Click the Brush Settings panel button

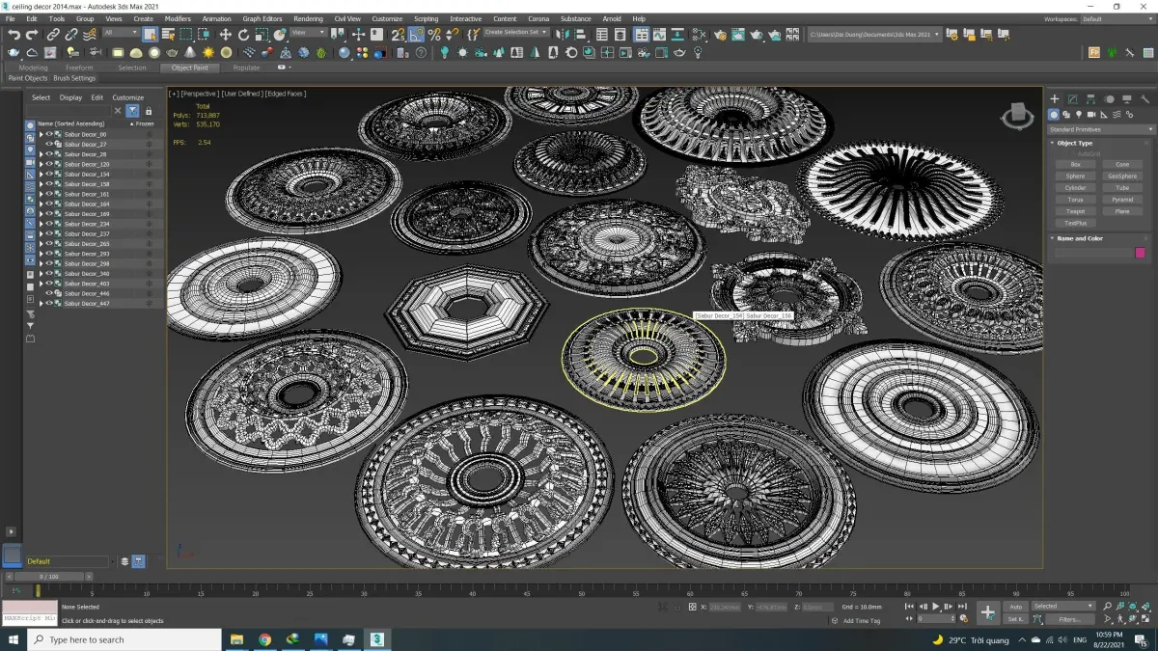(x=74, y=78)
